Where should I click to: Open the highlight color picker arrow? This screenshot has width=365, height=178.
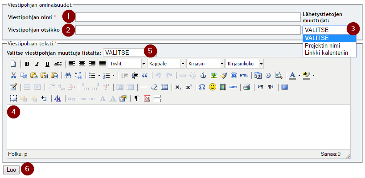tap(313, 75)
